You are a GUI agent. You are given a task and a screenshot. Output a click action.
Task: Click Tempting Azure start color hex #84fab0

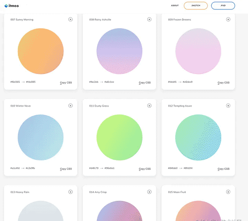click(173, 168)
